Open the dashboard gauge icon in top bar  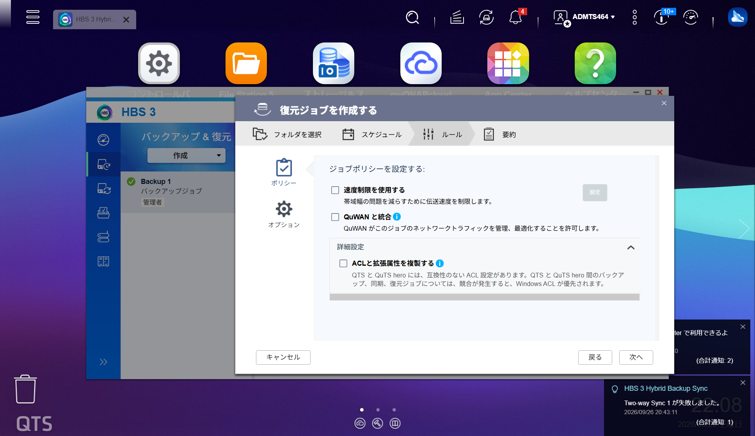click(x=691, y=18)
